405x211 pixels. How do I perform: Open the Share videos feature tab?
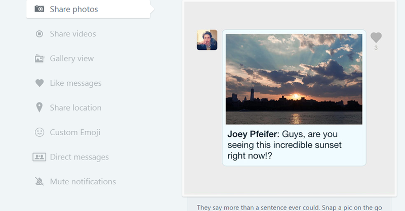(x=73, y=34)
